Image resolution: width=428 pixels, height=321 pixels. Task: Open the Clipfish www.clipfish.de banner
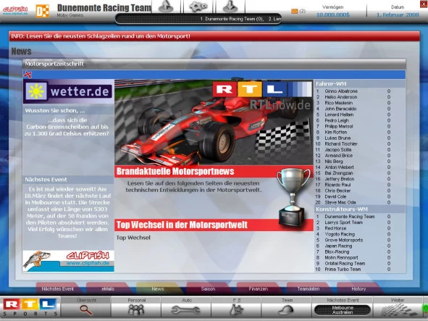point(69,261)
